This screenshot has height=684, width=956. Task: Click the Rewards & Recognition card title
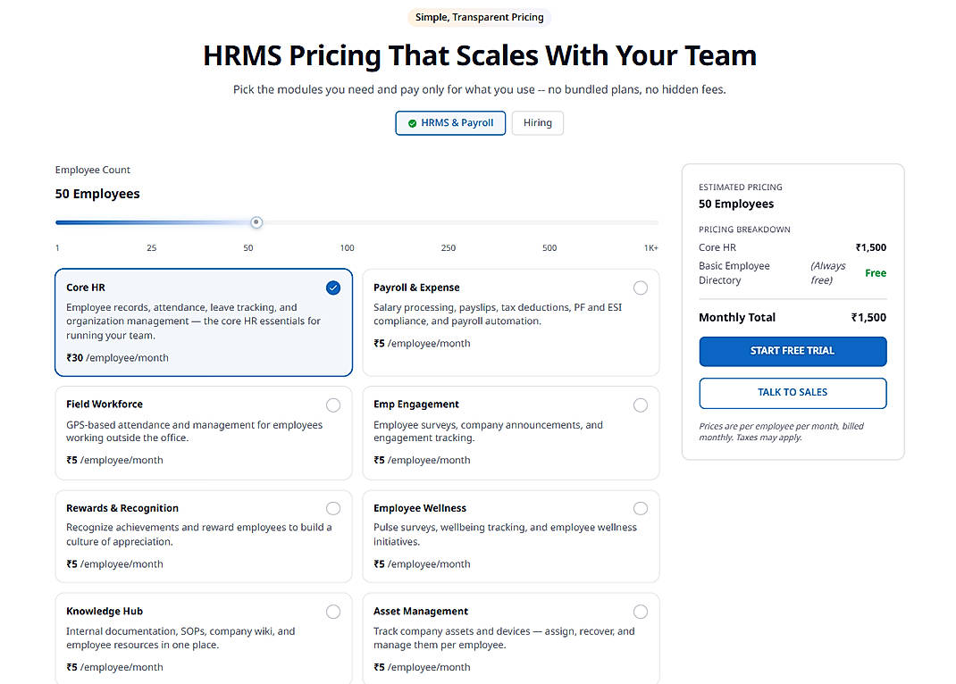pos(122,508)
